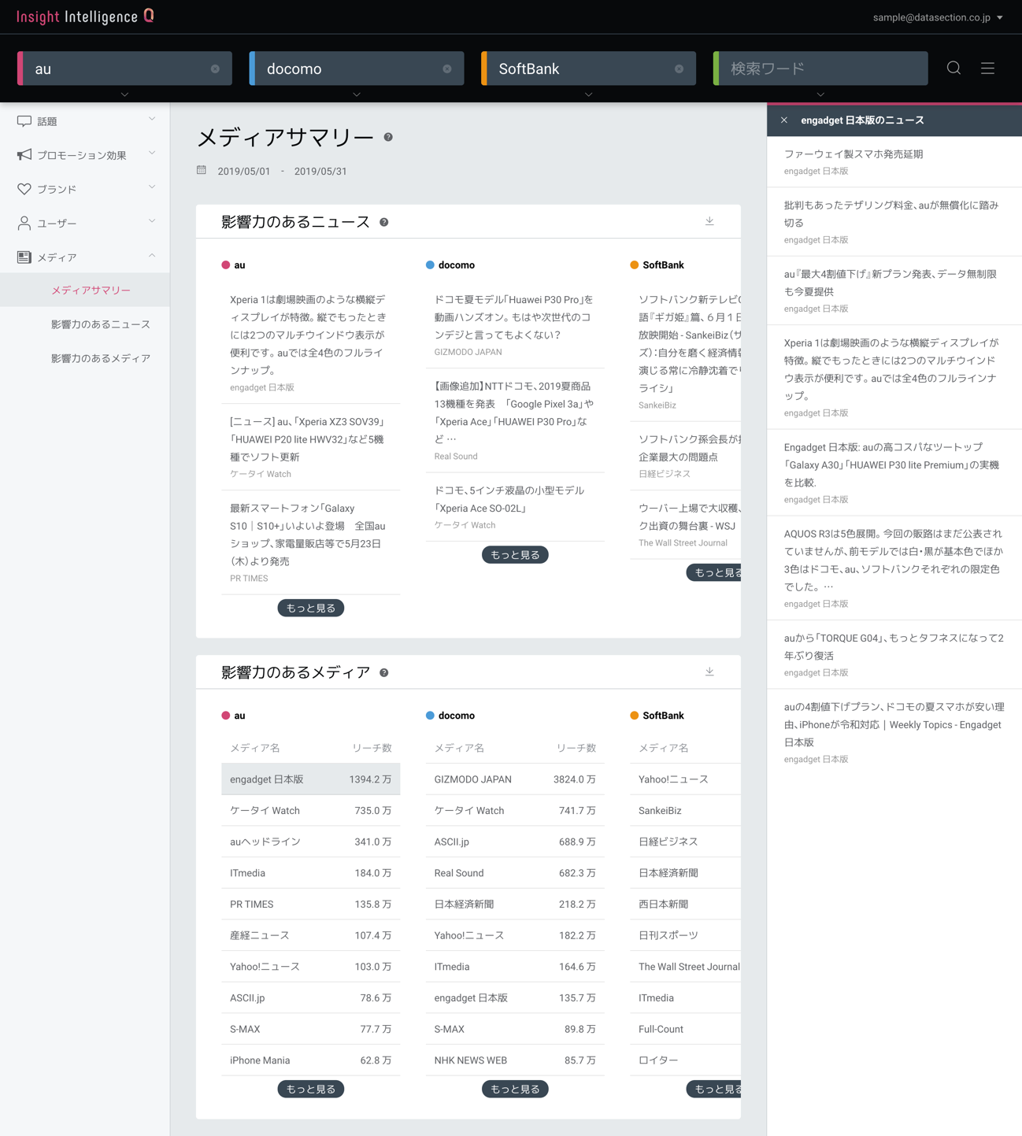Click the 2019/05/31 end date
Screen dimensions: 1022x1136
click(320, 172)
